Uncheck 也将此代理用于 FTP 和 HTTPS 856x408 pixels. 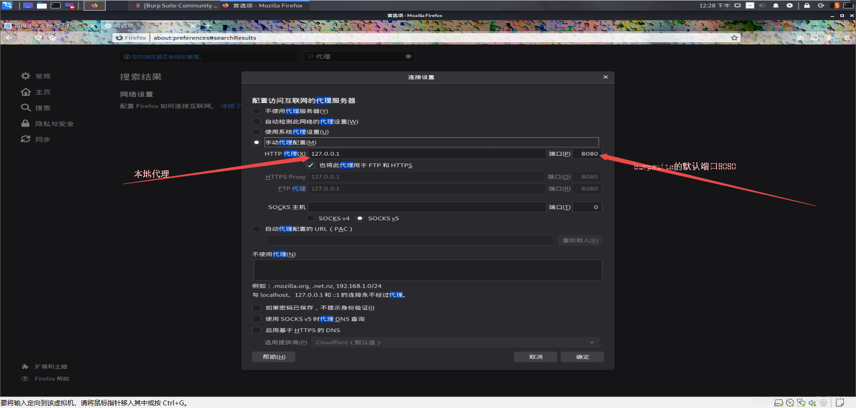(x=311, y=165)
